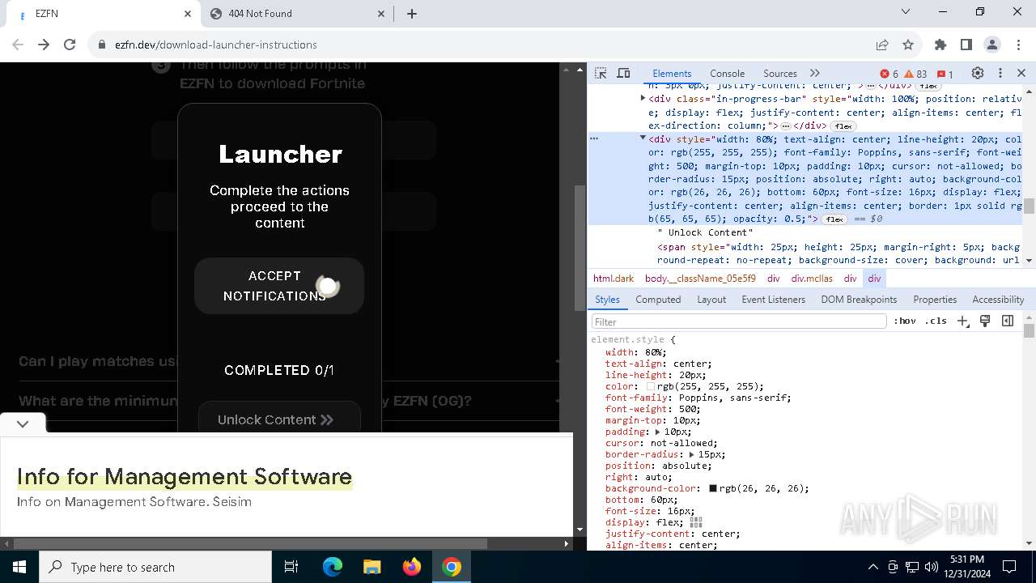Image resolution: width=1036 pixels, height=583 pixels.
Task: Open Chrome three-dot menu
Action: point(1018,45)
